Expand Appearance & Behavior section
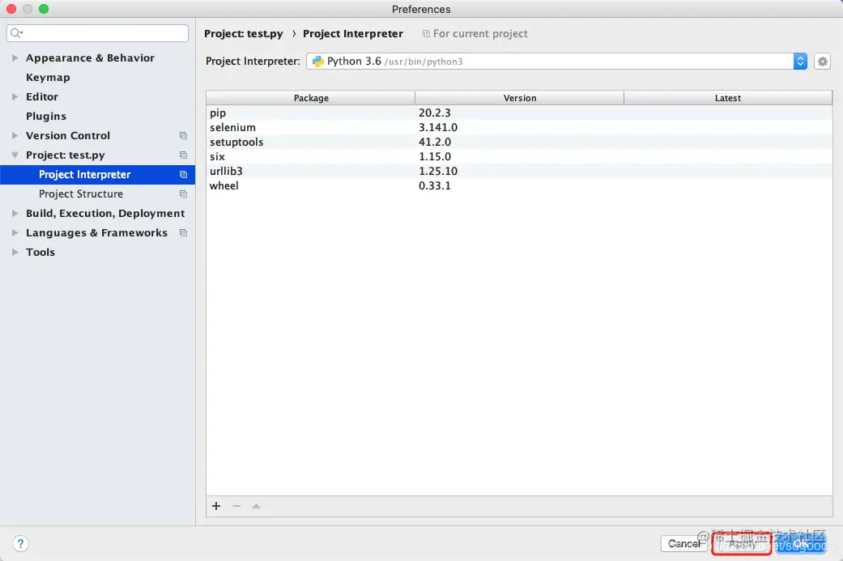The height and width of the screenshot is (561, 843). coord(15,57)
